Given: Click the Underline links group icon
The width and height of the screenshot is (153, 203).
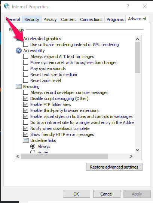Looking at the screenshot, I should (26, 140).
